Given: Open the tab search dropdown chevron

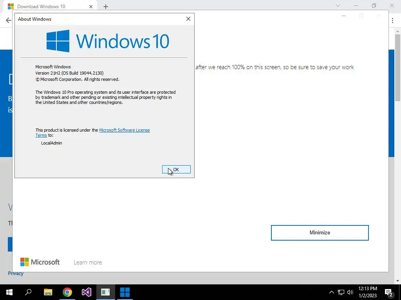Looking at the screenshot, I should [x=338, y=5].
